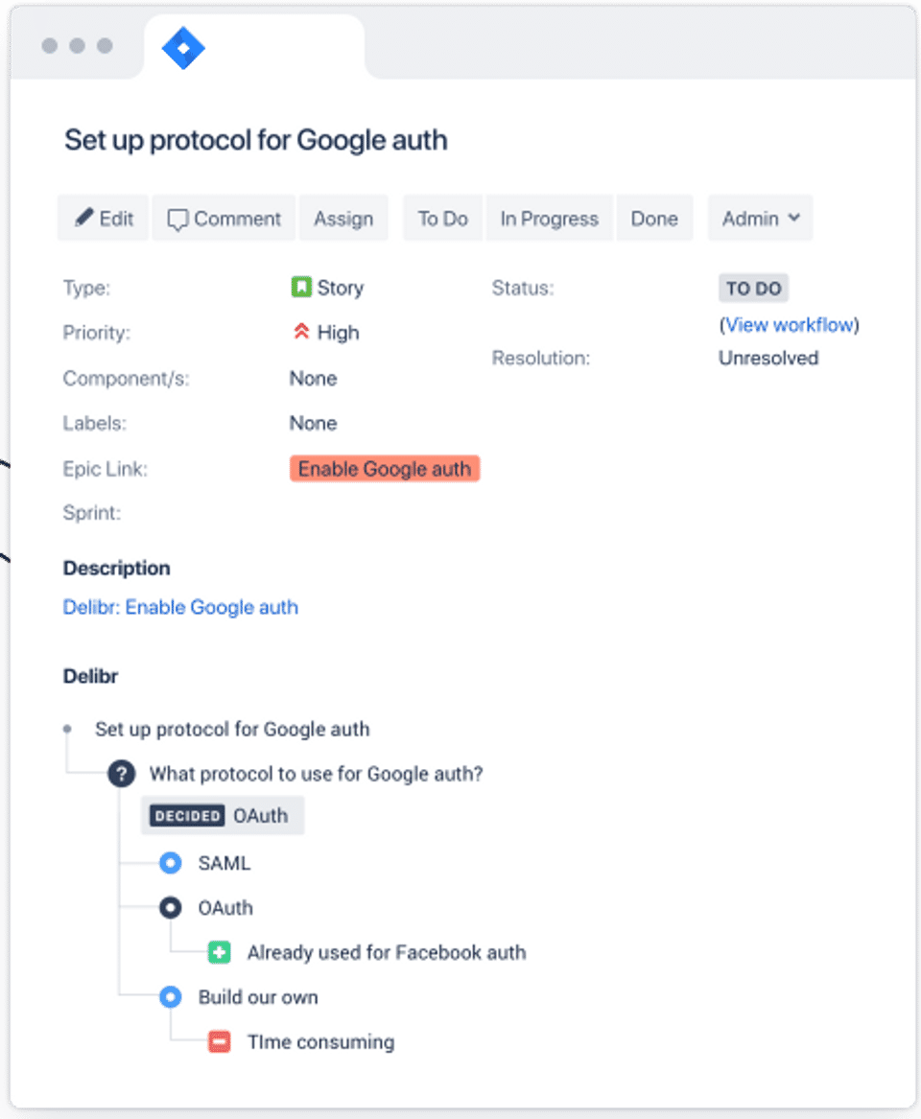The height and width of the screenshot is (1119, 921).
Task: Select the Build our own option circle
Action: (x=170, y=997)
